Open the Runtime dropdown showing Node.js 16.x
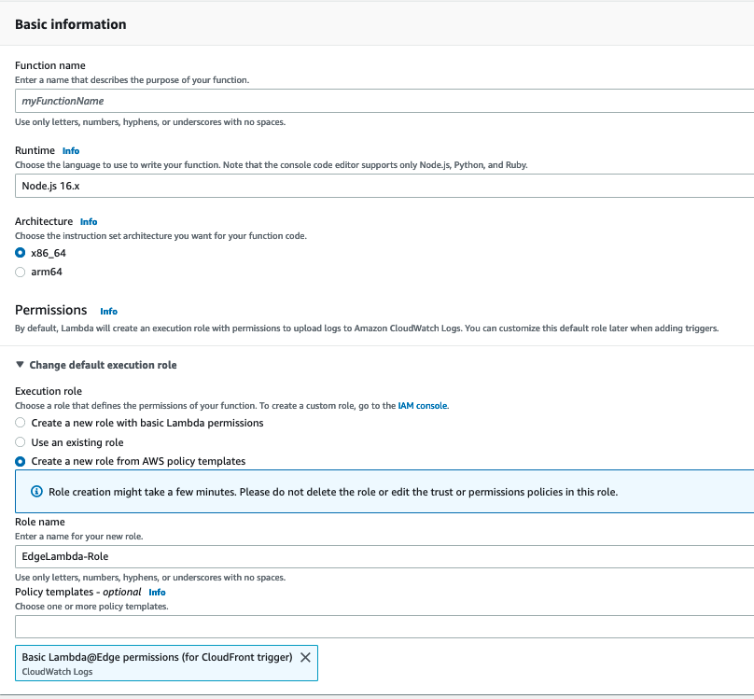The height and width of the screenshot is (699, 754). pyautogui.click(x=373, y=185)
